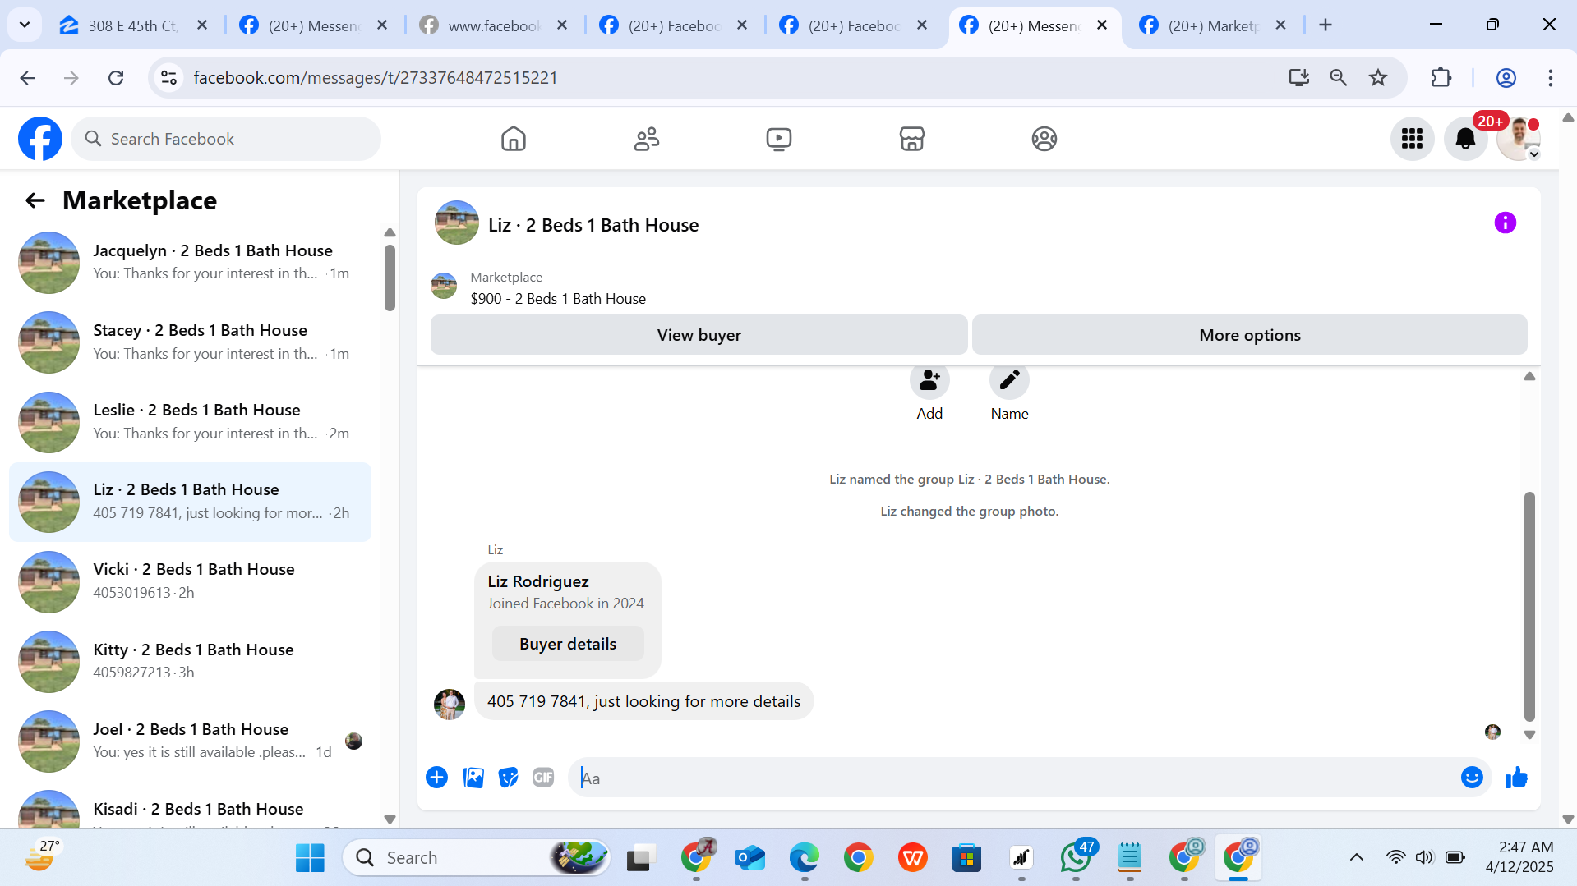Switch to the first (20+) Messenger tab

click(x=315, y=25)
